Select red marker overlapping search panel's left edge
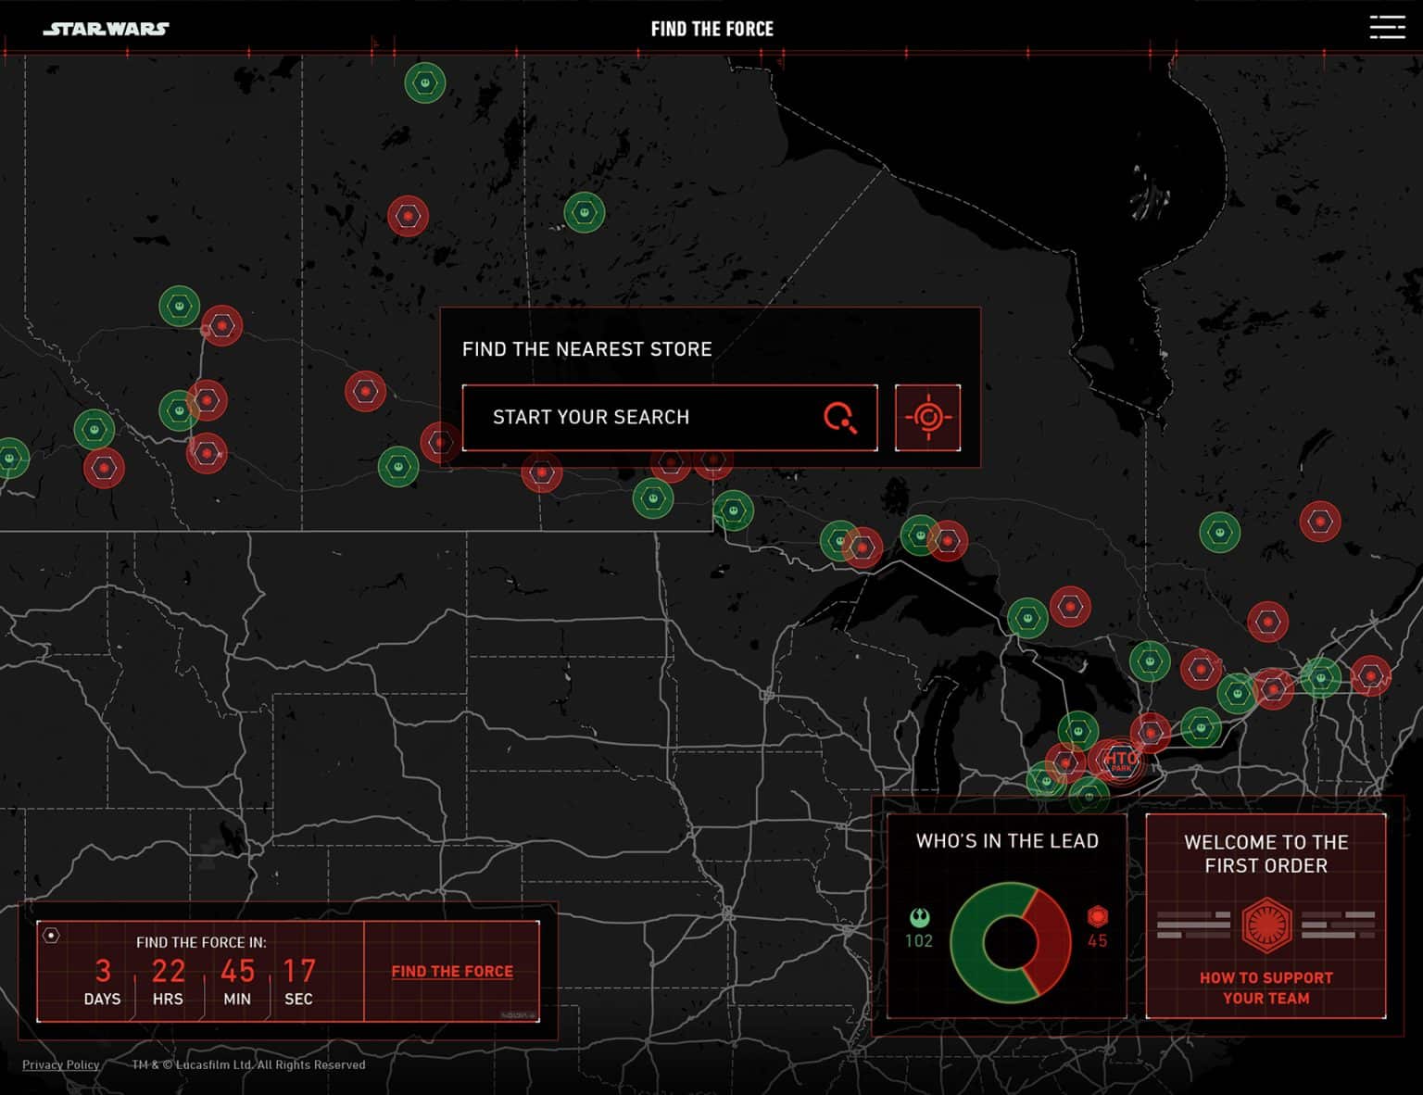 (440, 443)
